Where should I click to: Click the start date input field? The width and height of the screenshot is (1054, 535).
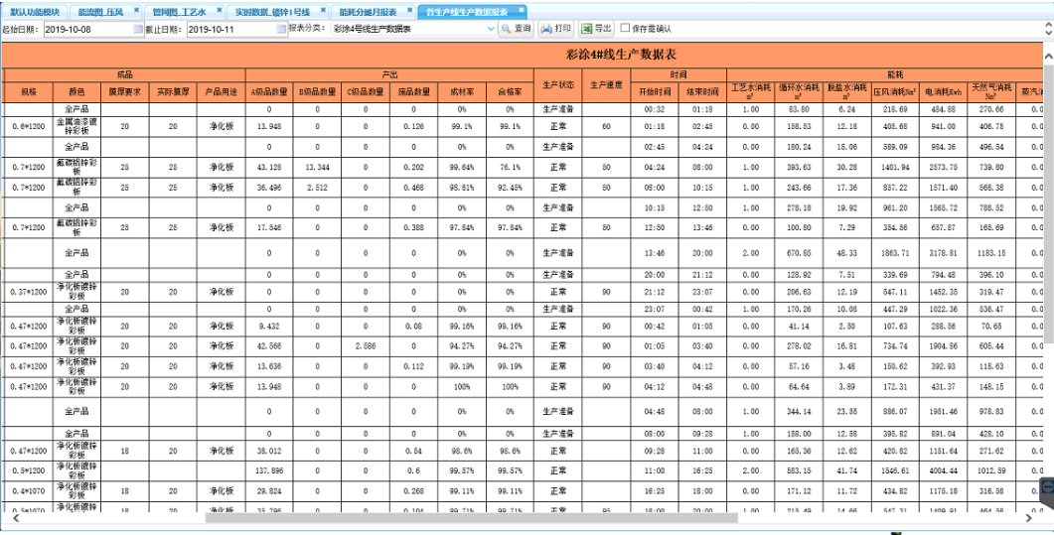[x=87, y=28]
